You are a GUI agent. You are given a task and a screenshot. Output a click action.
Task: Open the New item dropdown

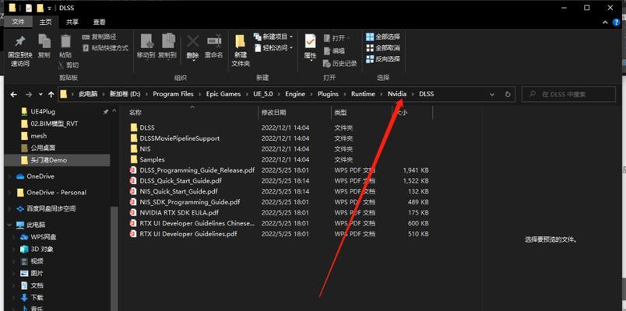273,37
